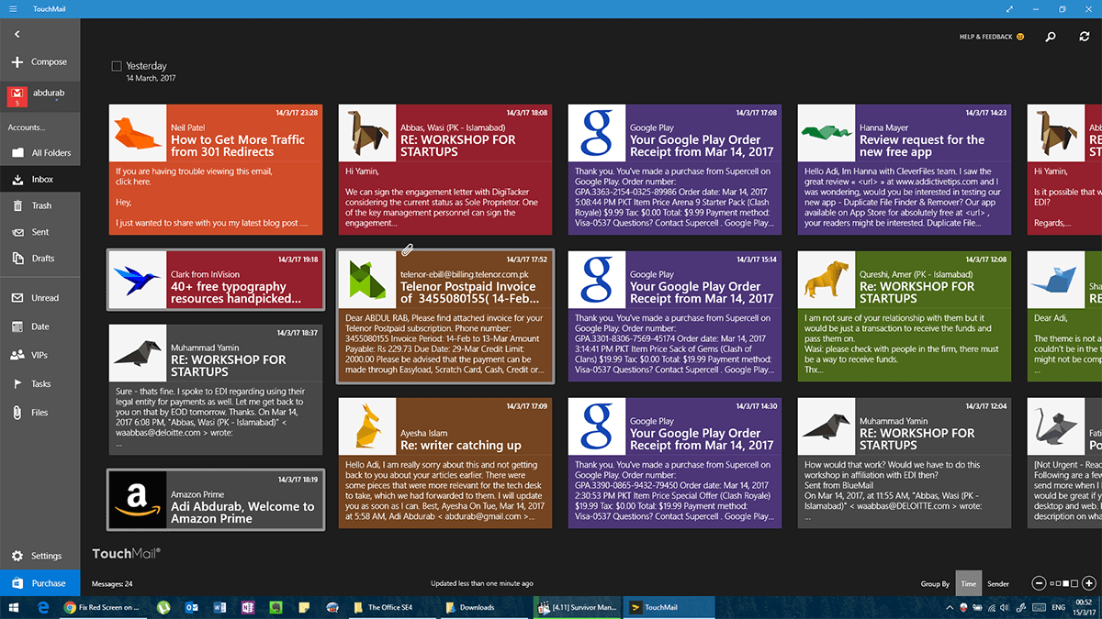The width and height of the screenshot is (1102, 619).
Task: Switch to Chrome 'Fix Red Screen' window
Action: coord(101,607)
